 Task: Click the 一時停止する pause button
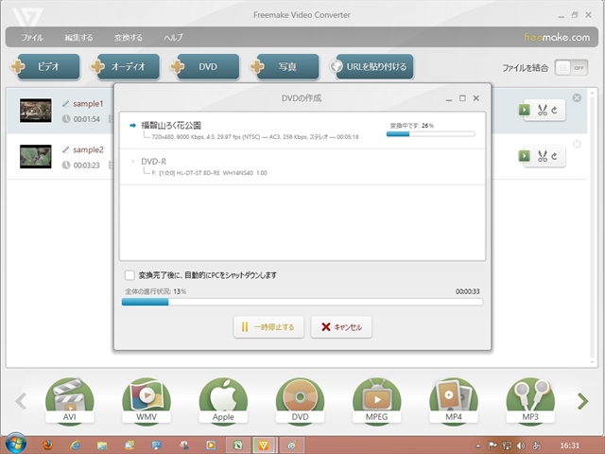268,327
